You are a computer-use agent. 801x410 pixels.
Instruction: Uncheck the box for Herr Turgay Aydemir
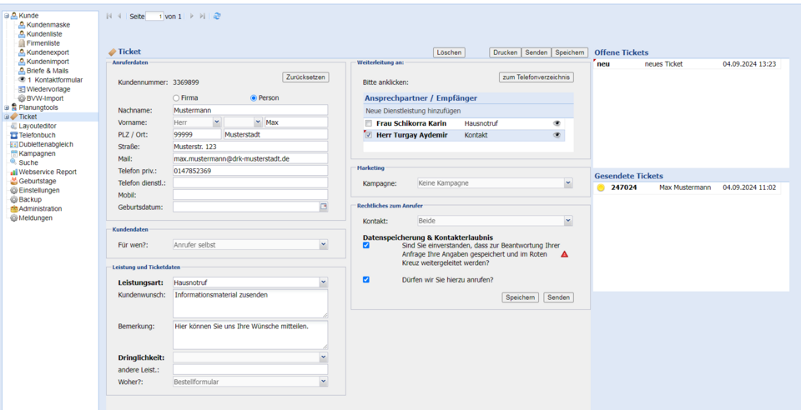point(368,135)
